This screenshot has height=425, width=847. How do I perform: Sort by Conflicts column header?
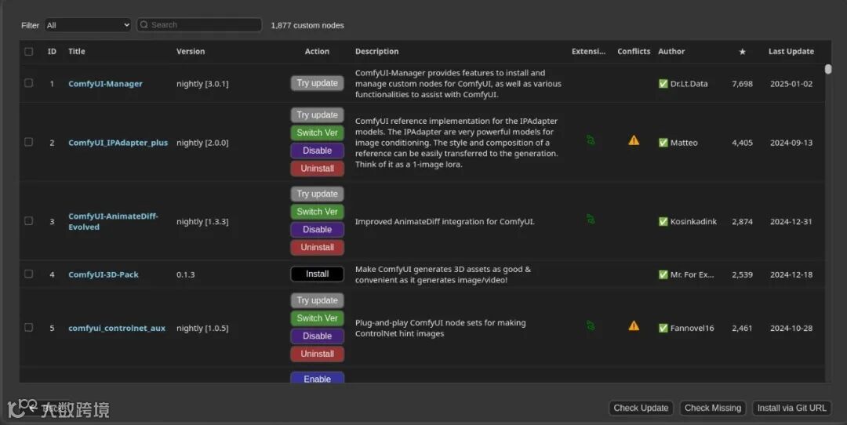pos(634,51)
